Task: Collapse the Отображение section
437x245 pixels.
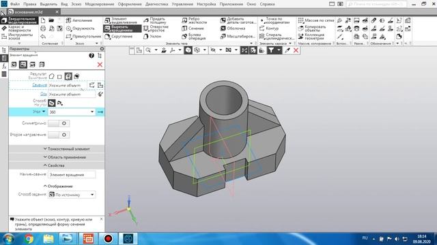Action: point(58,186)
